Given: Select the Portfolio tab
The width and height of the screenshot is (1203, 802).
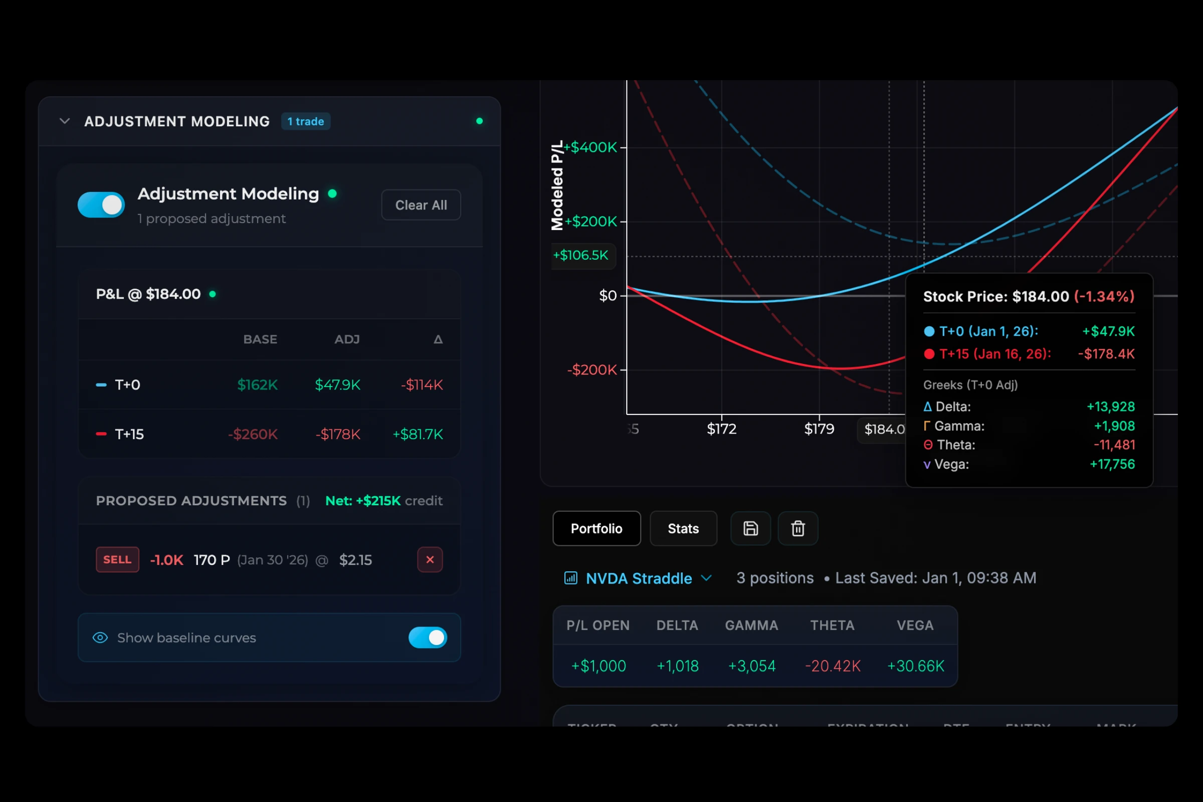Looking at the screenshot, I should click(x=596, y=528).
